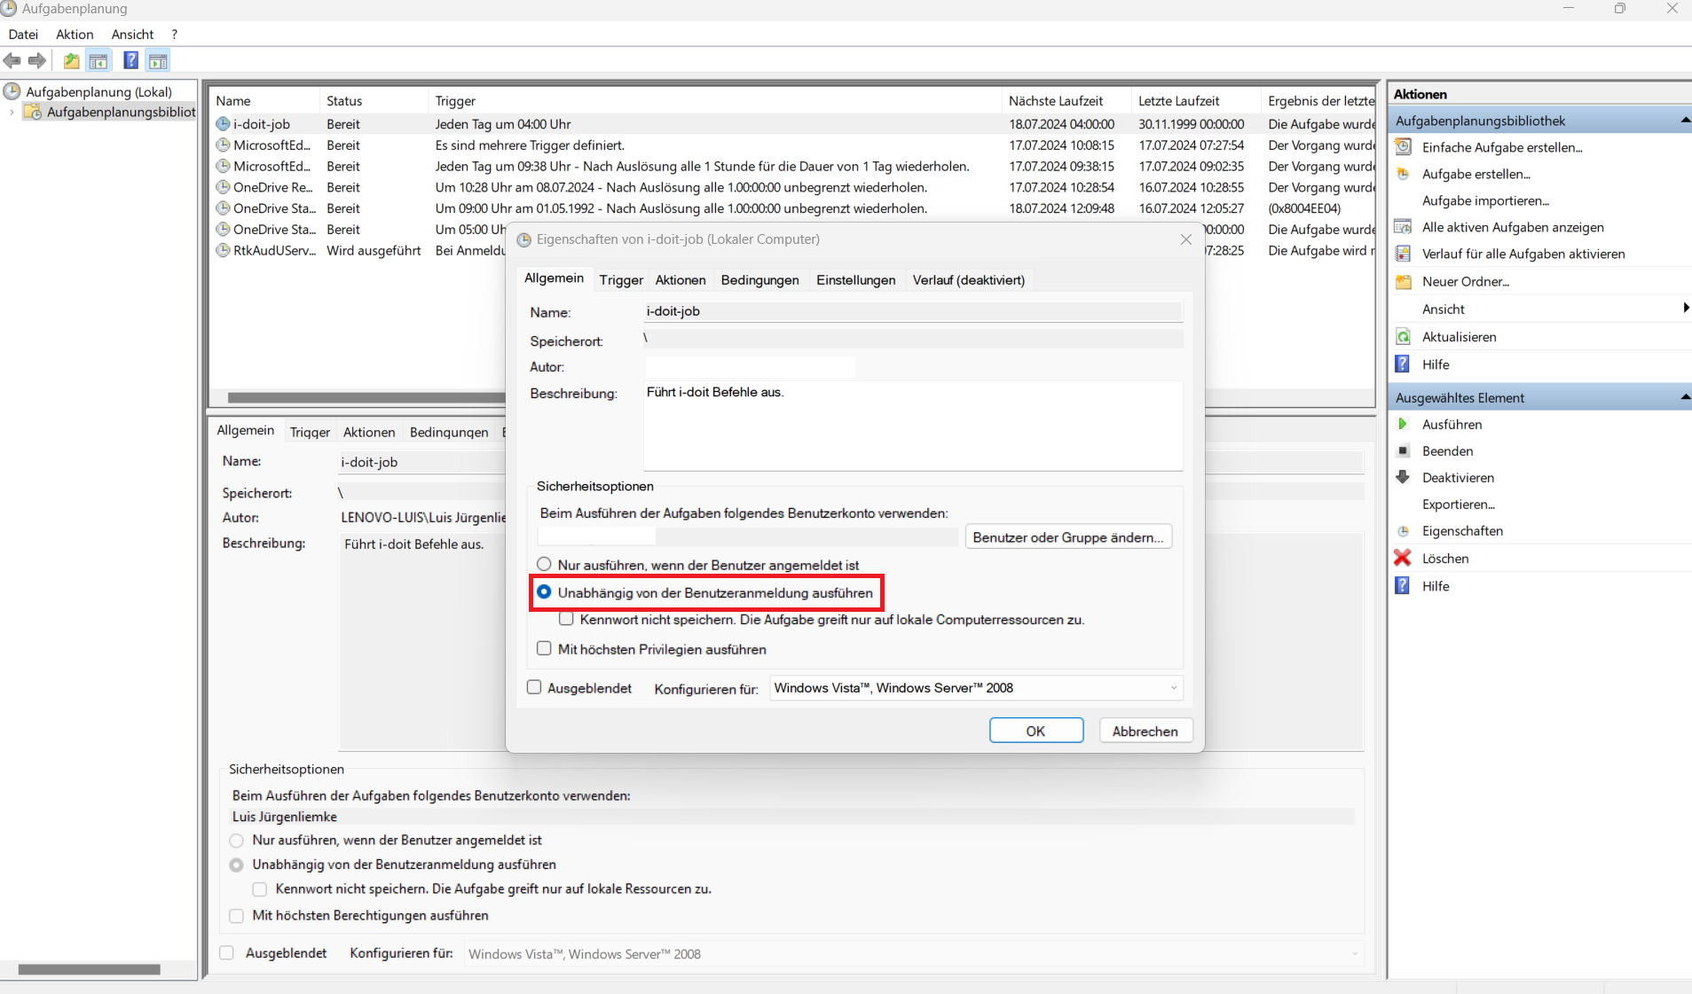
Task: Collapse the 'Ausgewähltes Element' actions section
Action: coord(1684,398)
